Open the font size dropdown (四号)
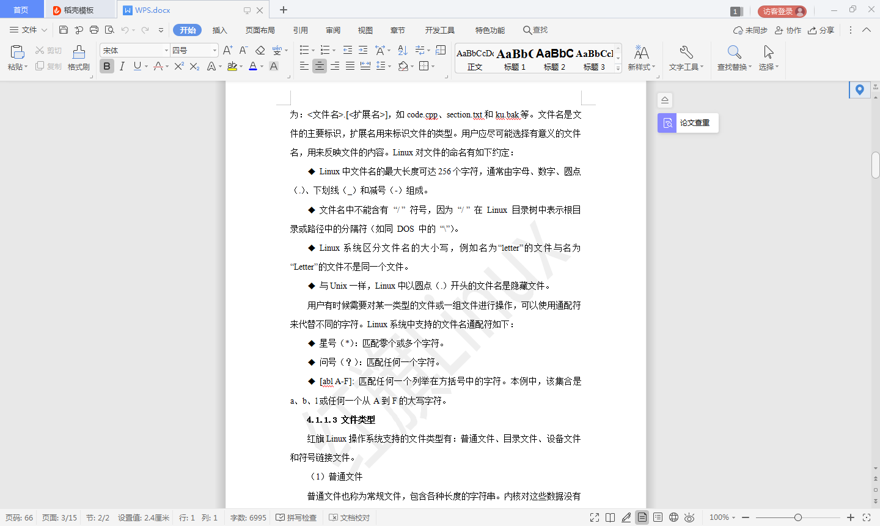The height and width of the screenshot is (526, 880). click(215, 50)
